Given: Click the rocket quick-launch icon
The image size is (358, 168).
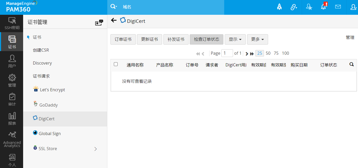Looking at the screenshot, I should coord(279,7).
